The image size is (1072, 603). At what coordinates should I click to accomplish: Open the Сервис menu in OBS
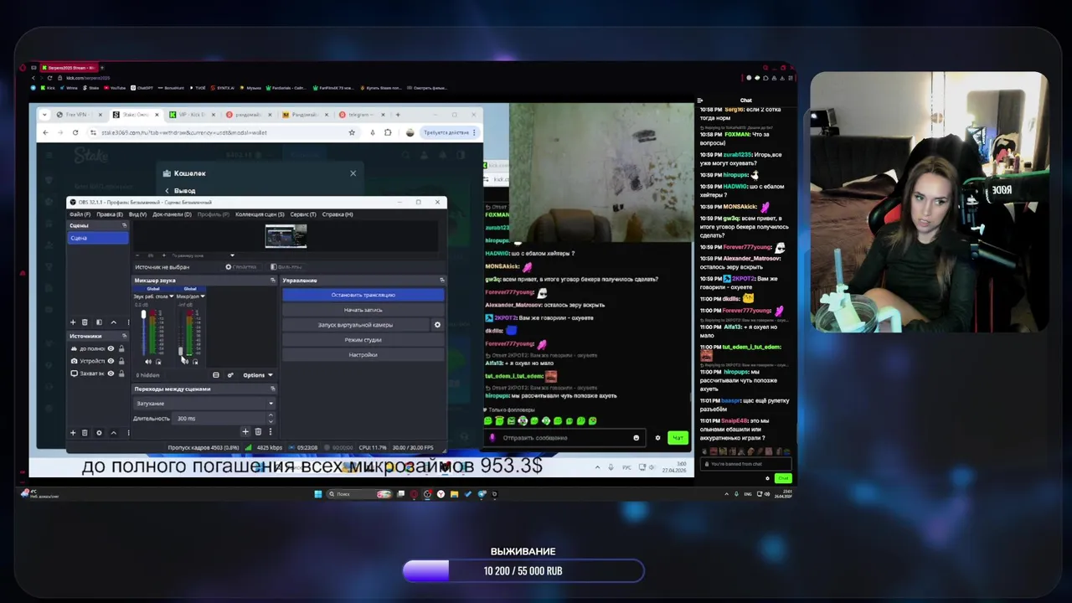tap(303, 214)
